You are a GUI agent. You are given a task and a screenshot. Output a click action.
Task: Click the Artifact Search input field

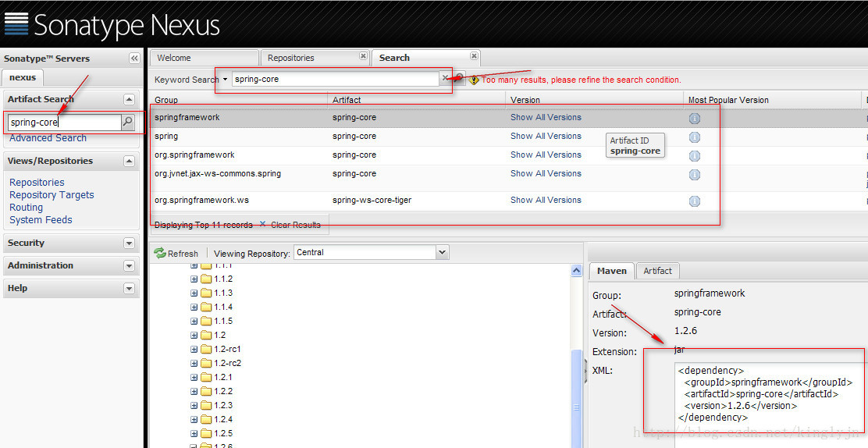[64, 123]
